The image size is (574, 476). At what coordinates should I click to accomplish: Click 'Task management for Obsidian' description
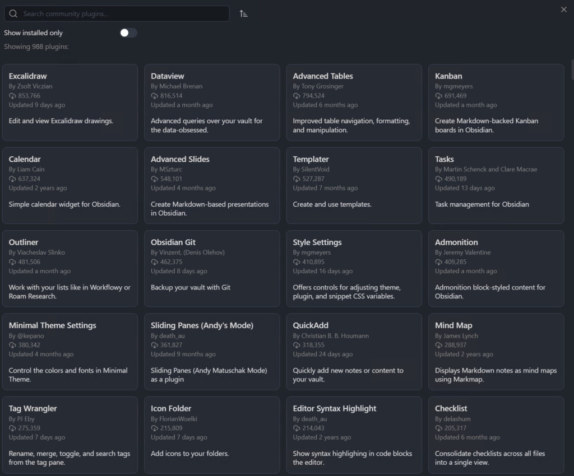pos(482,204)
